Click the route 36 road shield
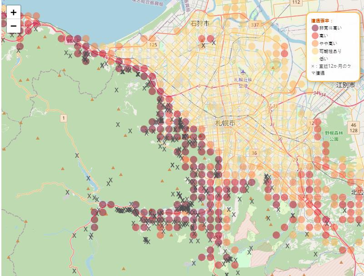The width and height of the screenshot is (364, 276). [254, 153]
